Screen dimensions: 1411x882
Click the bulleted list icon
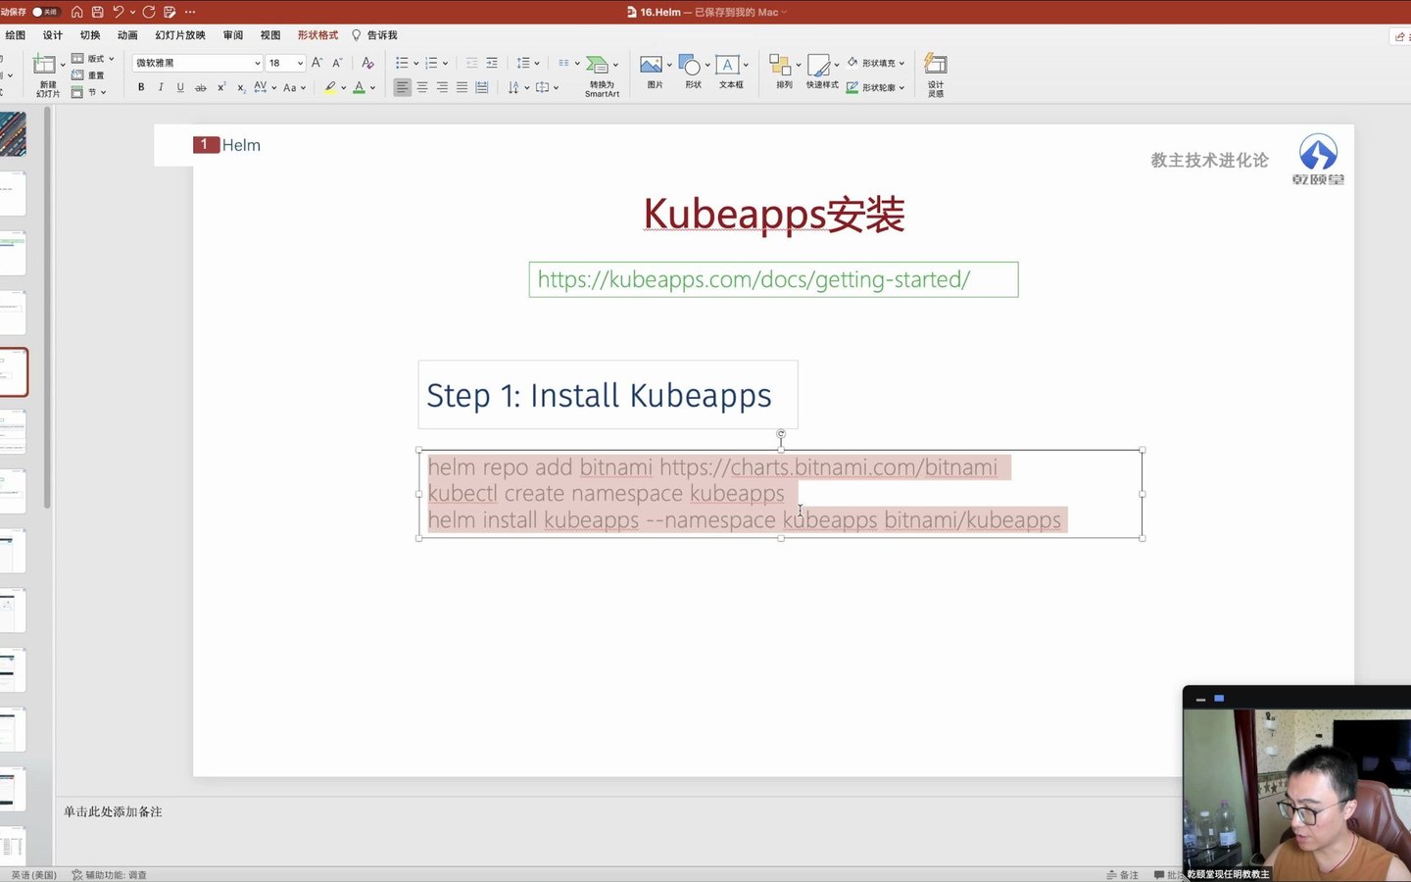pos(402,63)
